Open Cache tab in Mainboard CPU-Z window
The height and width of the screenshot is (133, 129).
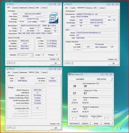pos(73,8)
